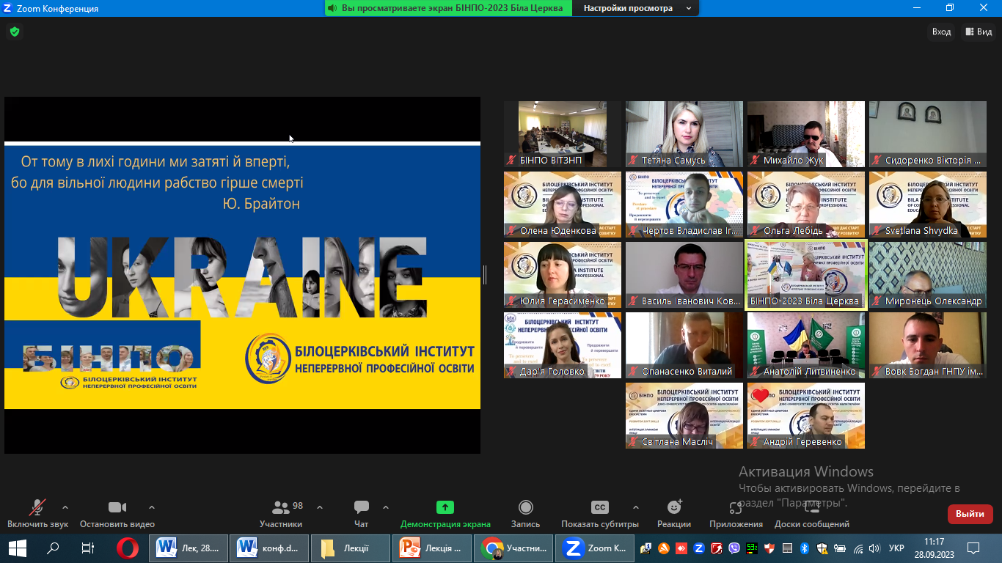Expand audio options arrow beside microphone
The image size is (1002, 563).
[65, 507]
